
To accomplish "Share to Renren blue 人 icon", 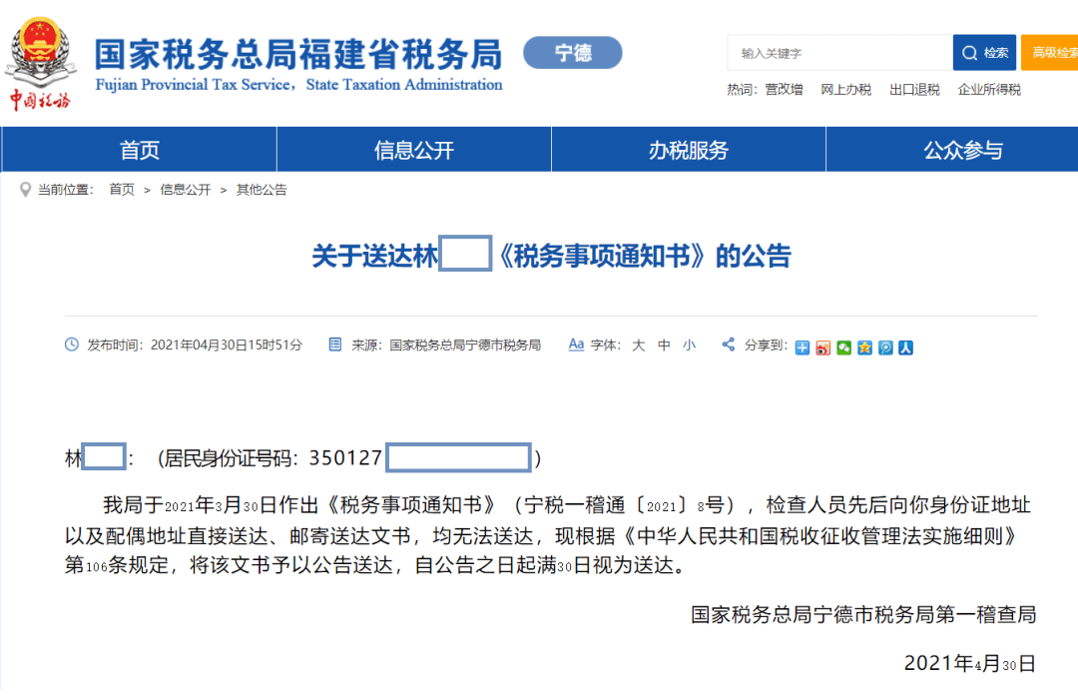I will [906, 348].
